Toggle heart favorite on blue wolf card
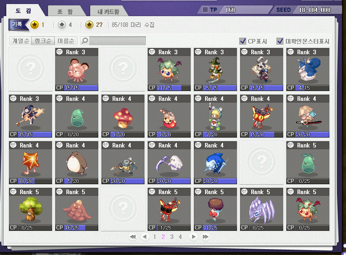 291,52
